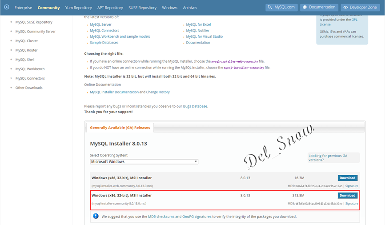Select MySQL Router in the sidebar
The height and width of the screenshot is (225, 385).
[x=26, y=50]
